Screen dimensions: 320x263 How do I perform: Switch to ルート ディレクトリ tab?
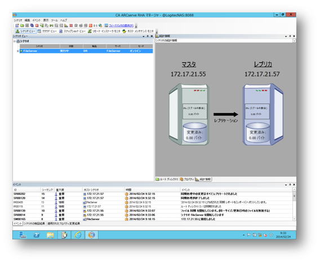click(167, 179)
